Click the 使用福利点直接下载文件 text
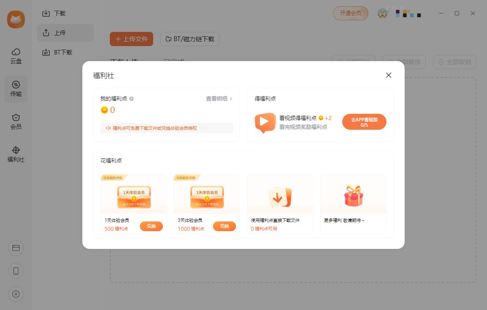This screenshot has height=310, width=487. tap(275, 220)
